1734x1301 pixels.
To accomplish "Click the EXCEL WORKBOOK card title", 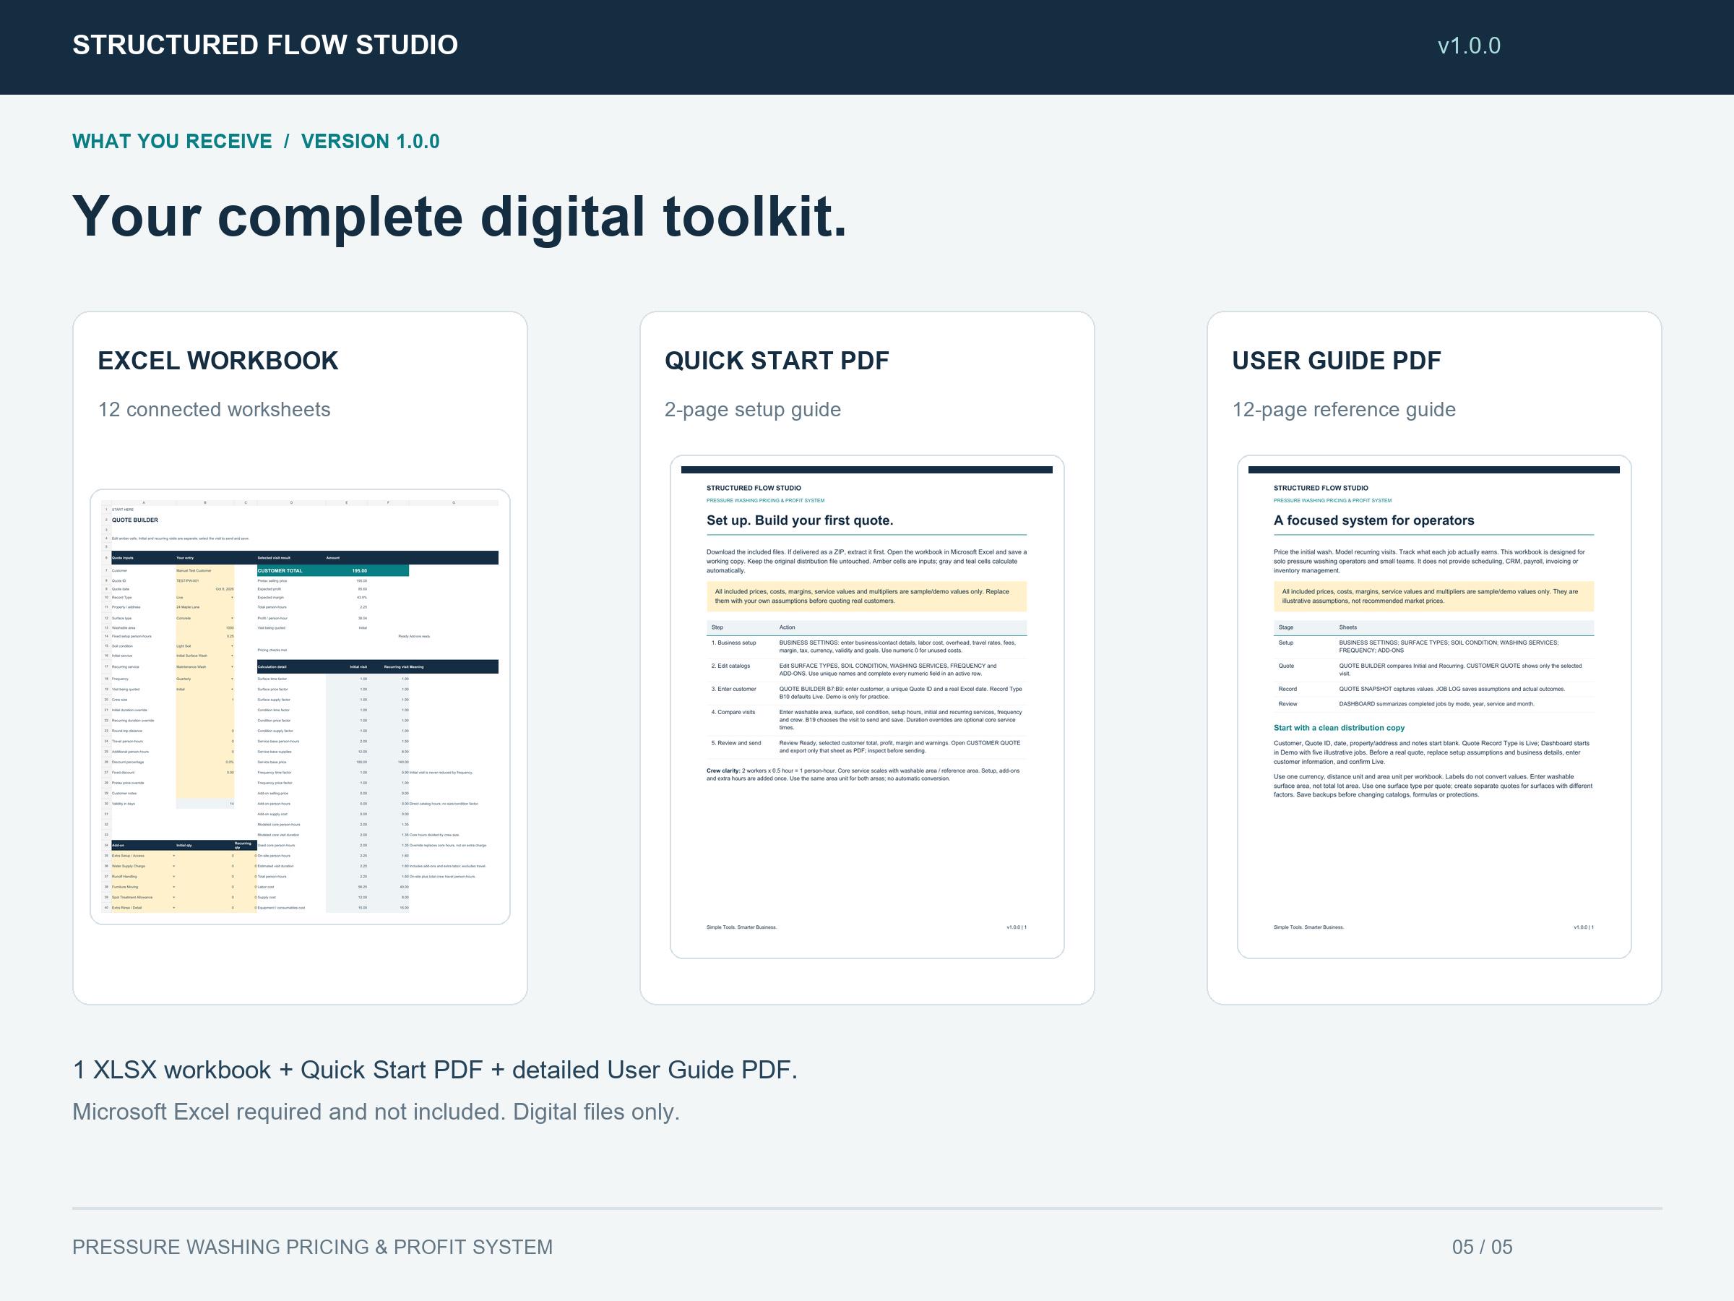I will 218,361.
